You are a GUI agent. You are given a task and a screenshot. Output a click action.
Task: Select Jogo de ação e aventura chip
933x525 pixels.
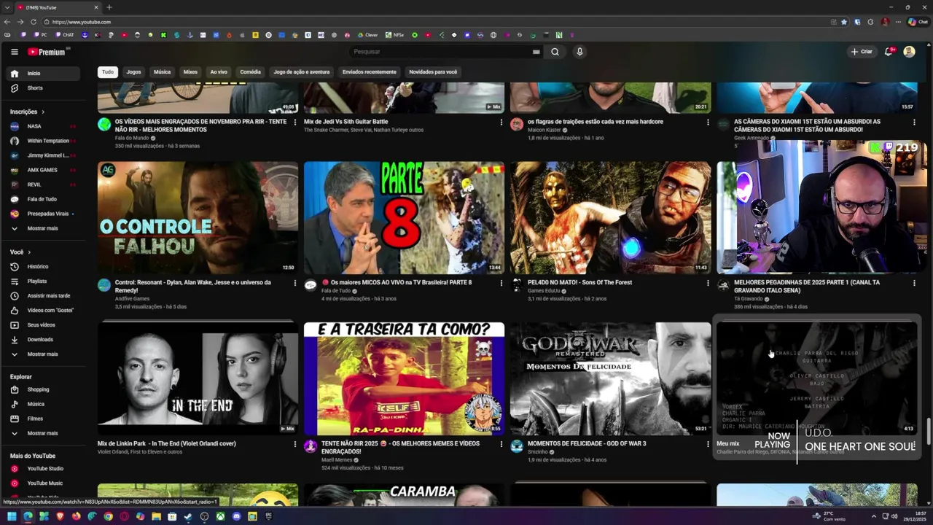302,72
